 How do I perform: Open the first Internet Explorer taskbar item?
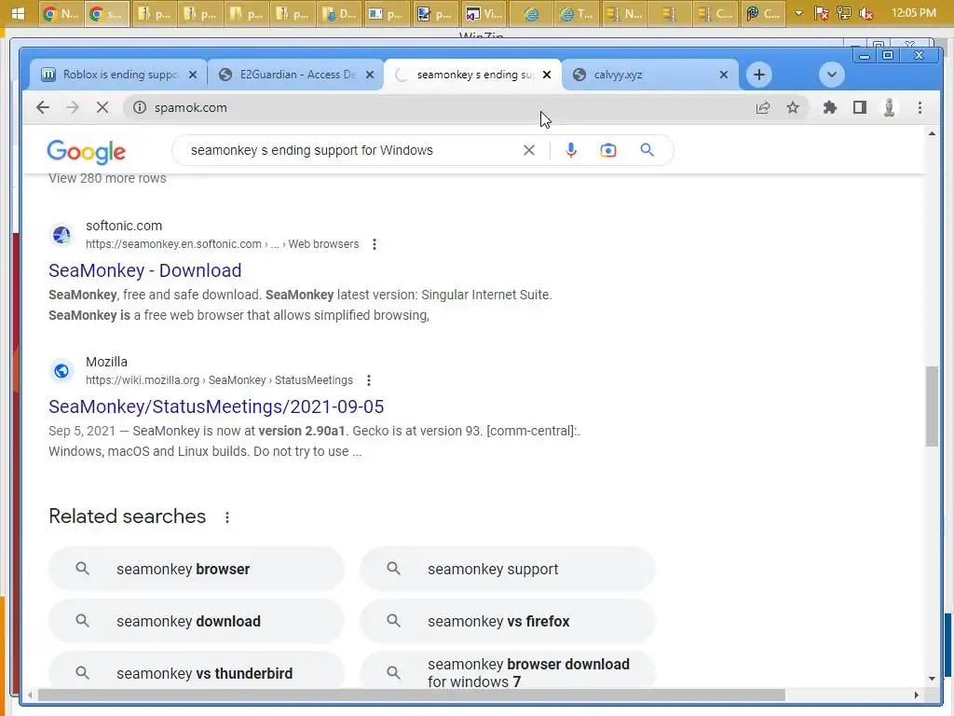530,13
